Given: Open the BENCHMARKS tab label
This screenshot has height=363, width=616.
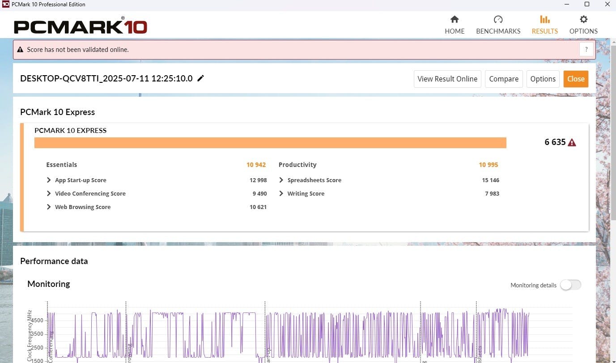Looking at the screenshot, I should pyautogui.click(x=498, y=31).
